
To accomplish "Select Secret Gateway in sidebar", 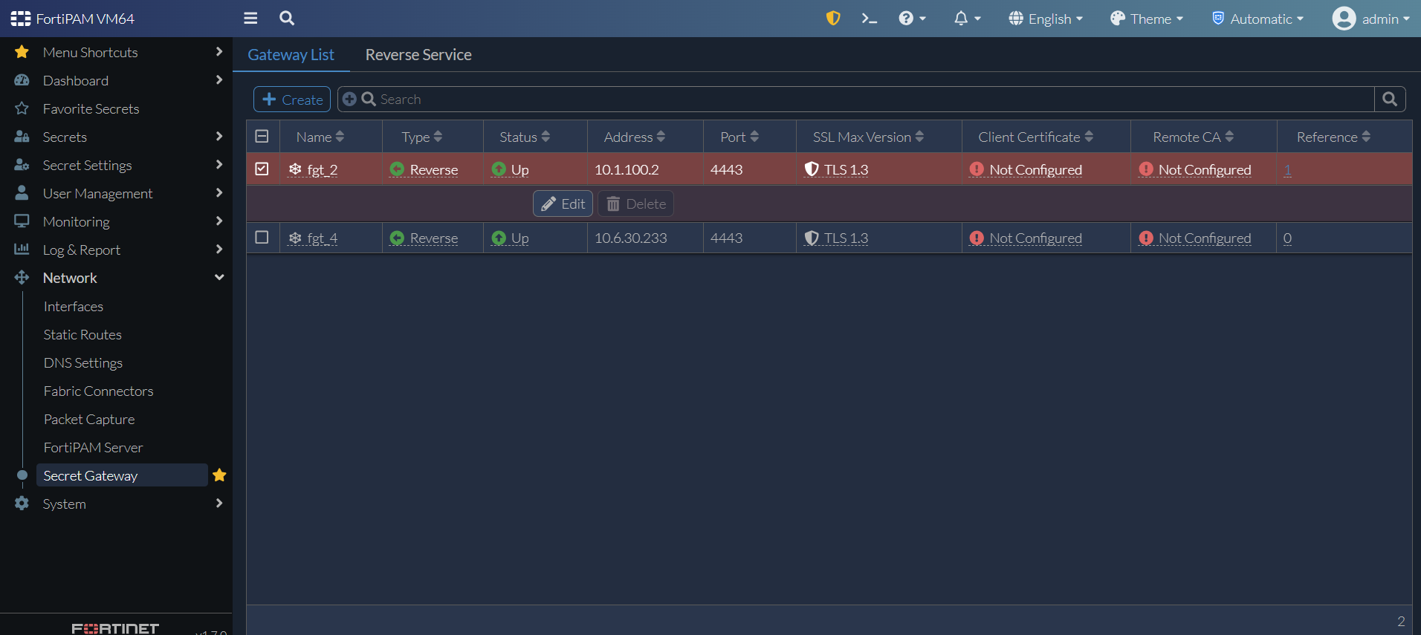I will 122,475.
